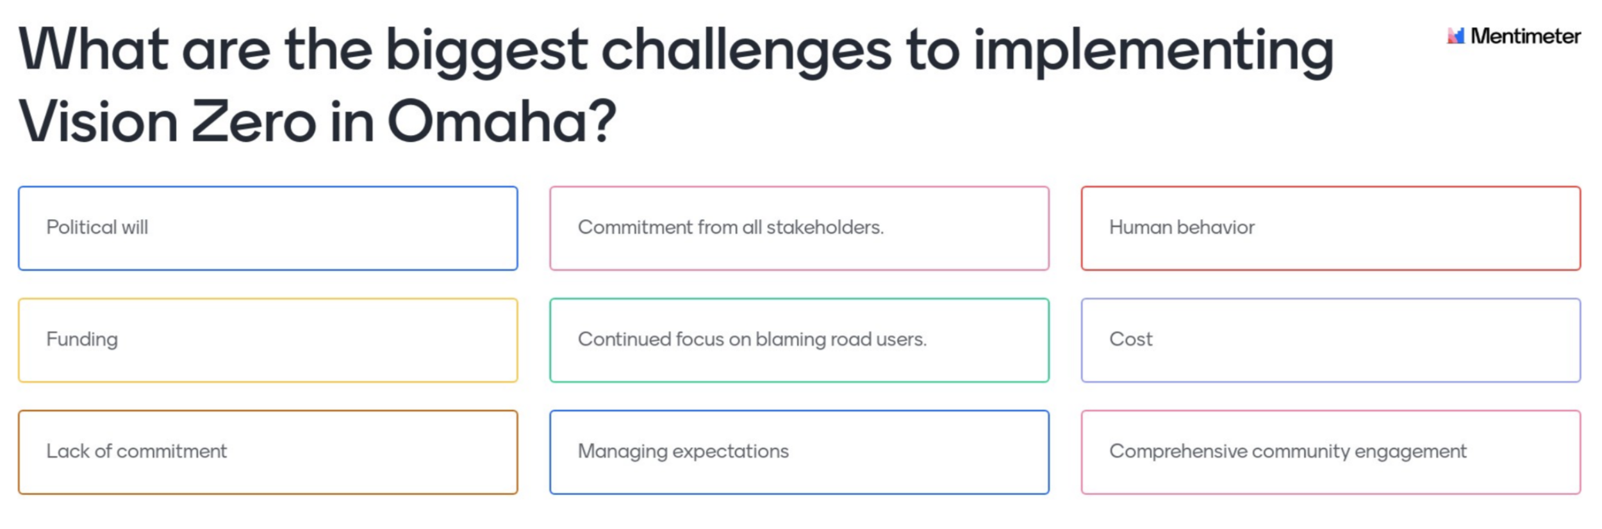1602x529 pixels.
Task: Click the "Vision Zero in Omaha?" title line
Action: point(317,120)
